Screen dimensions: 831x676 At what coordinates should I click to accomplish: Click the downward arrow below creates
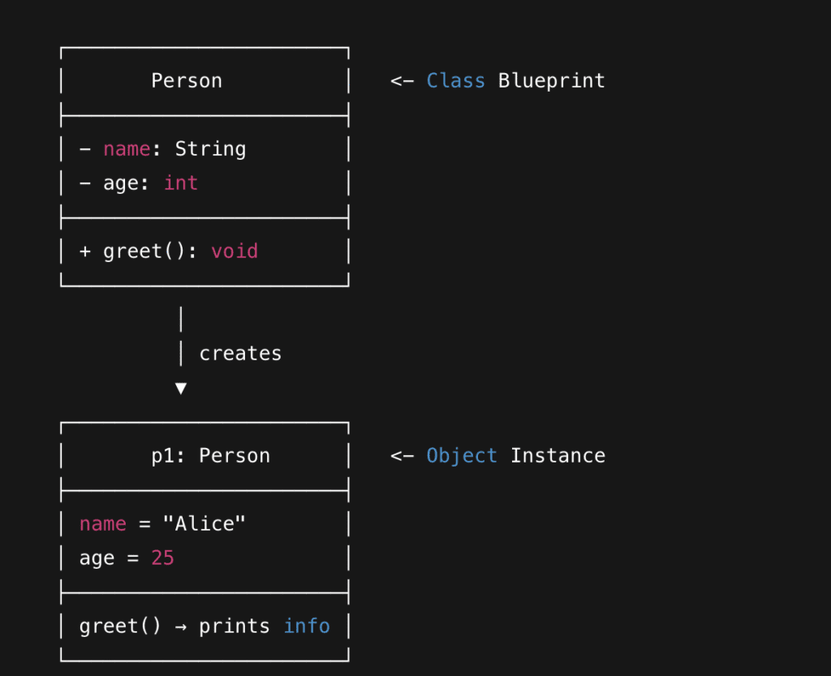point(181,389)
